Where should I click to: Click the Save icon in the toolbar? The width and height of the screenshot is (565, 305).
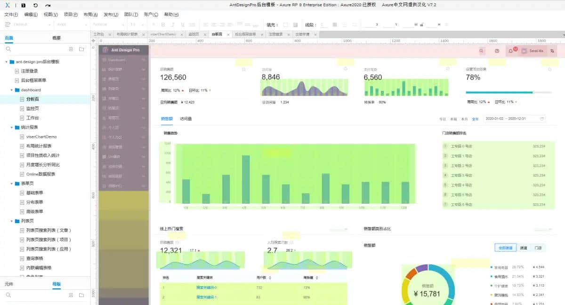point(23,5)
